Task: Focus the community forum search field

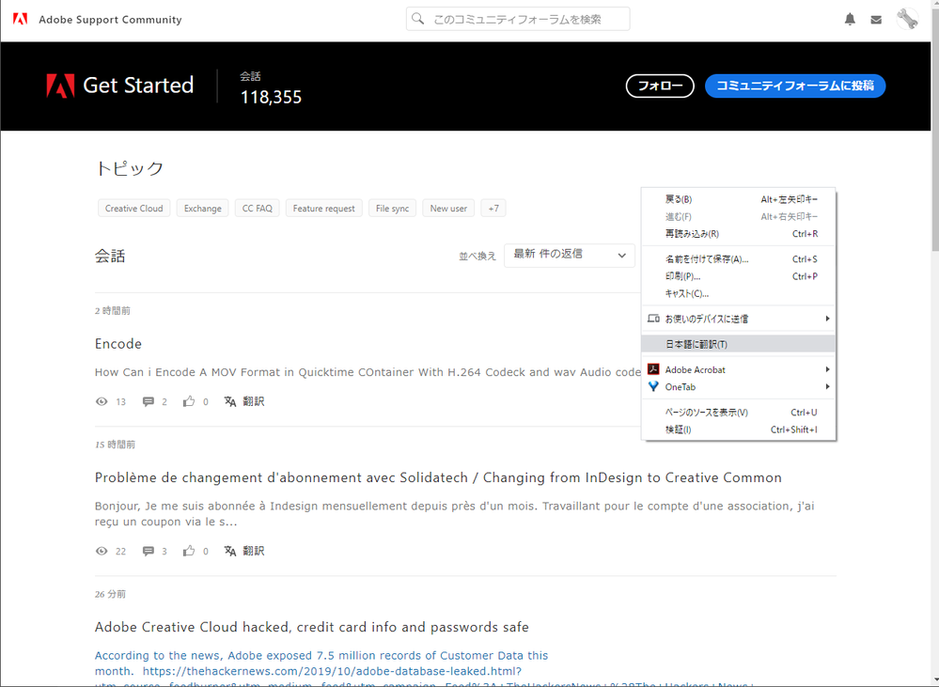Action: click(x=518, y=19)
